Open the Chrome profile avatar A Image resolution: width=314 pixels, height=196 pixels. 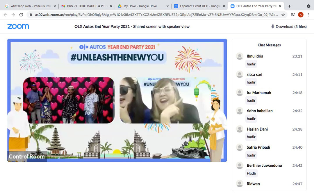[301, 15]
